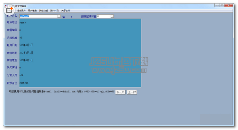Expand the house number search dropdown arrow
Screen dimensions: 238x130
pyautogui.click(x=112, y=16)
